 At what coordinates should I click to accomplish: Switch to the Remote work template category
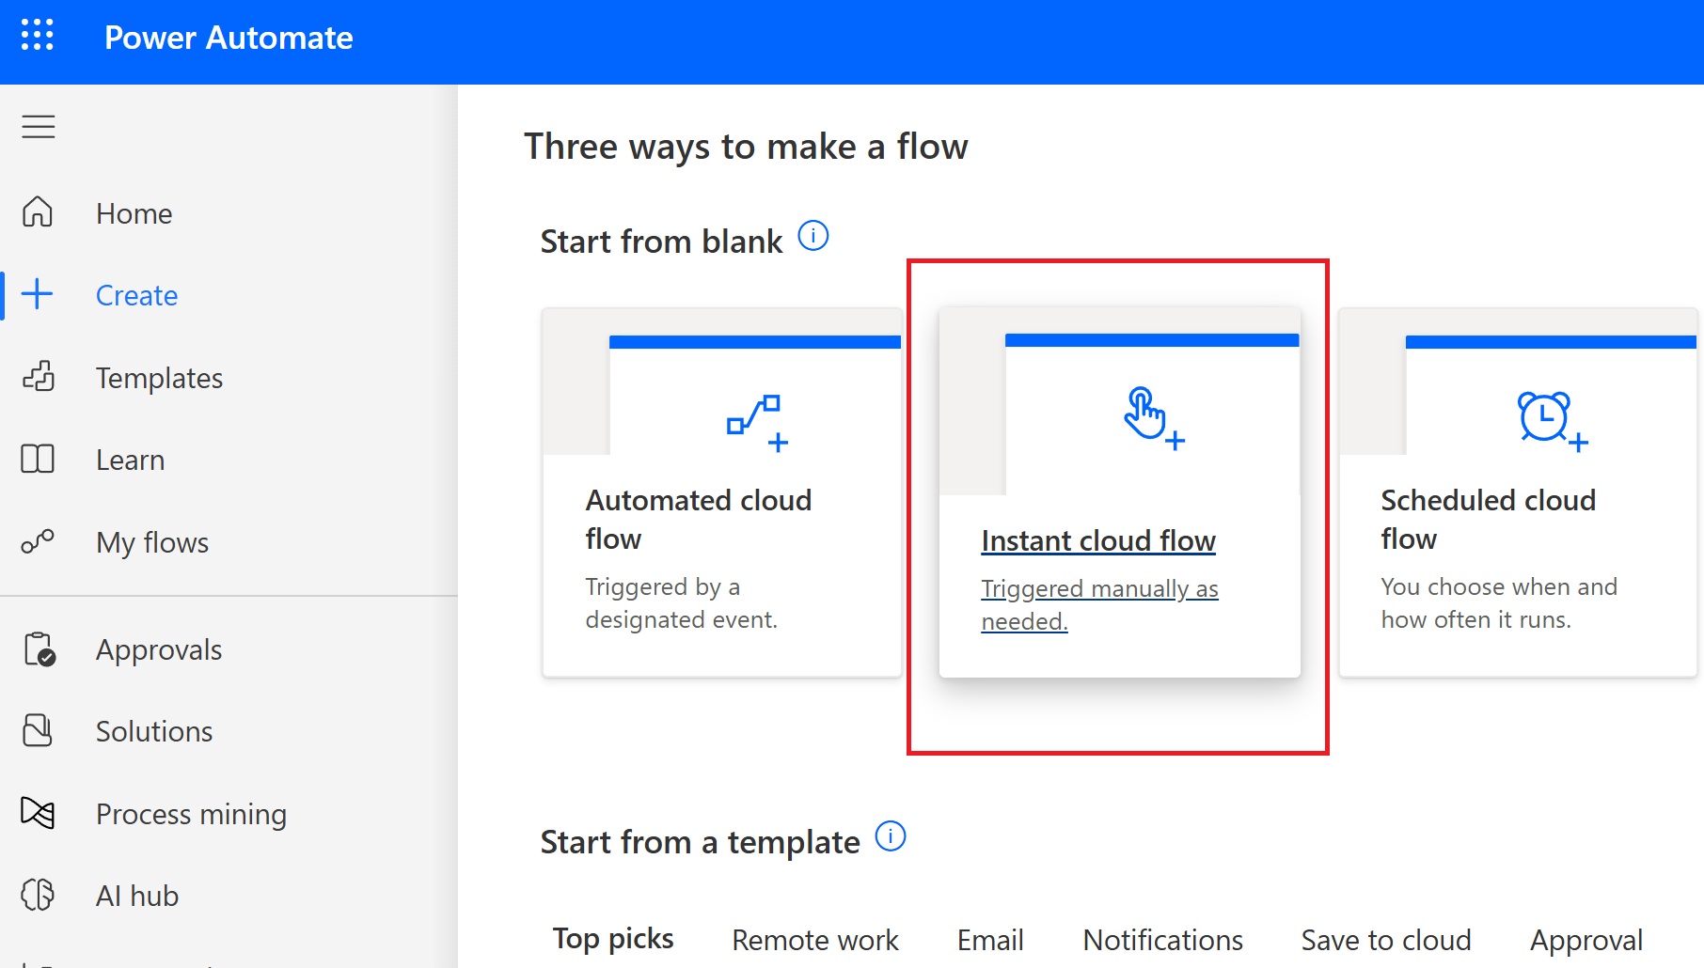click(x=814, y=939)
